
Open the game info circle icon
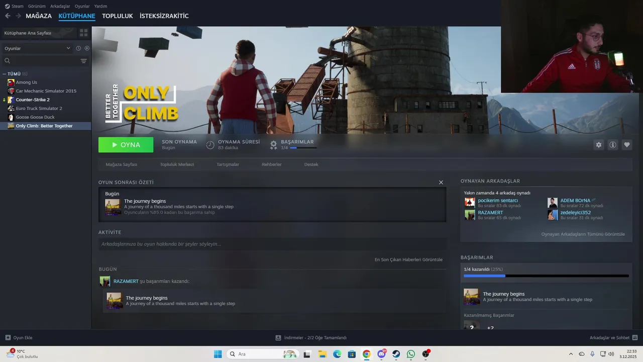613,145
